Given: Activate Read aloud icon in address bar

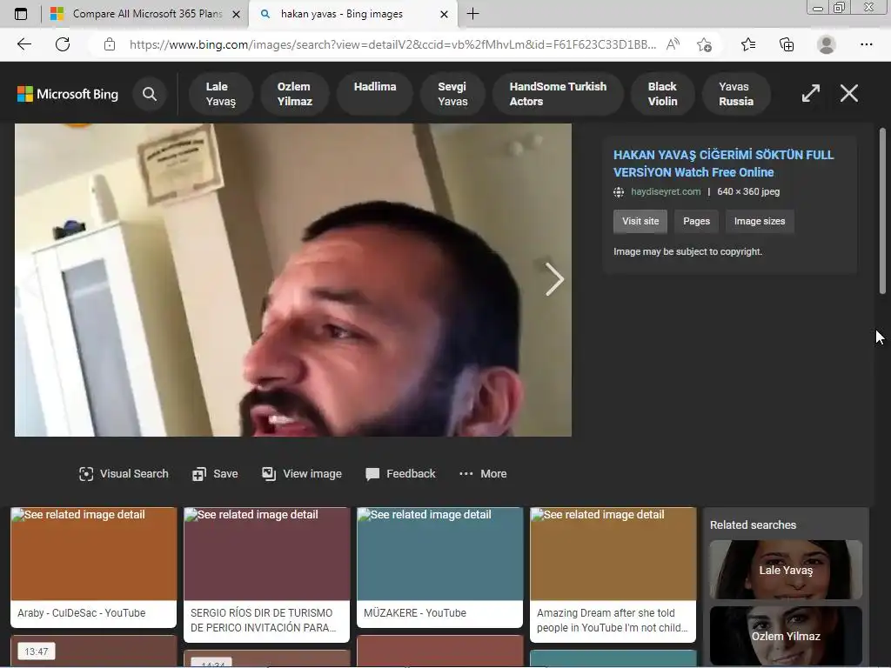Looking at the screenshot, I should click(673, 44).
